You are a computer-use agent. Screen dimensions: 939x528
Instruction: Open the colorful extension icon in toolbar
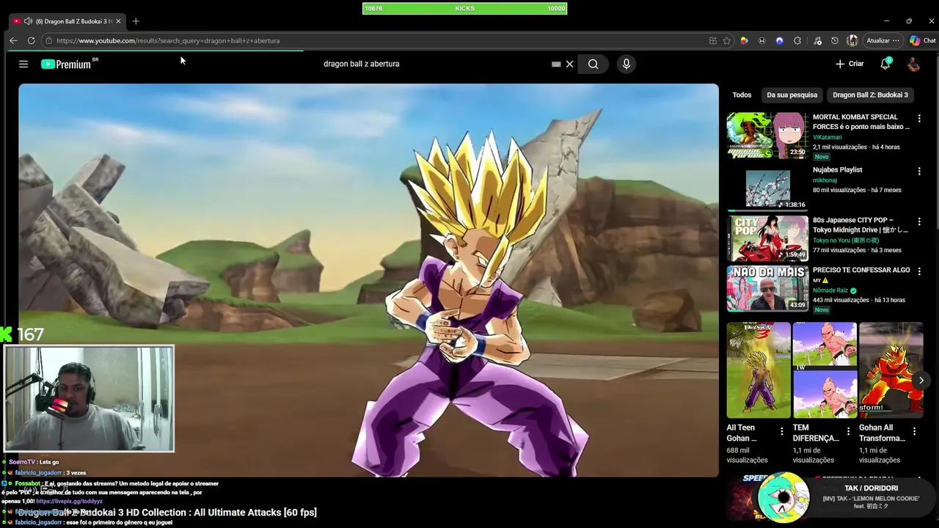coord(744,40)
